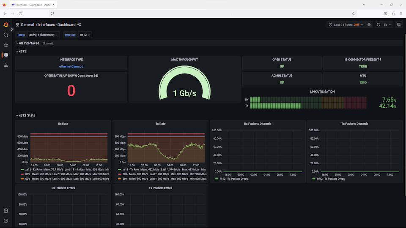The width and height of the screenshot is (406, 228).
Task: Toggle the 60% series in Rx Rate legend
Action: 28,179
